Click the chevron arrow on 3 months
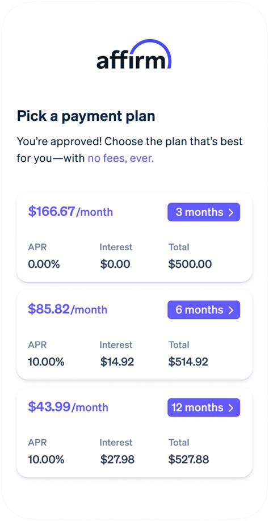The width and height of the screenshot is (269, 521). [231, 212]
